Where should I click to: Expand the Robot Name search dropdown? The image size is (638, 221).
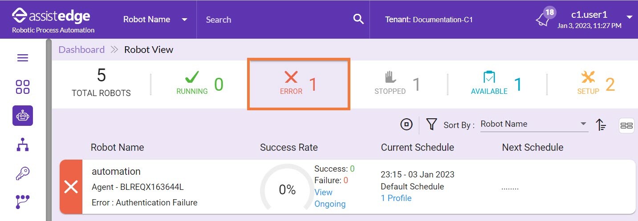pyautogui.click(x=184, y=20)
